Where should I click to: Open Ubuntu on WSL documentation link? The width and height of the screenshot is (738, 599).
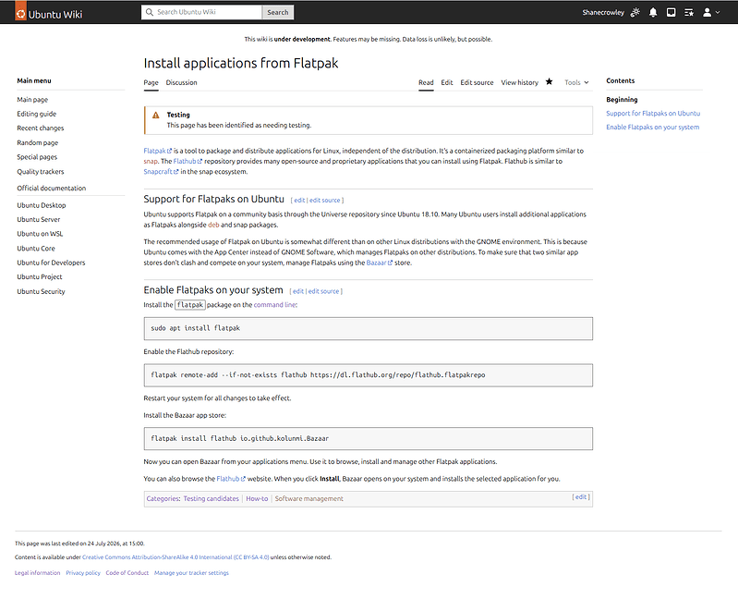coord(40,234)
